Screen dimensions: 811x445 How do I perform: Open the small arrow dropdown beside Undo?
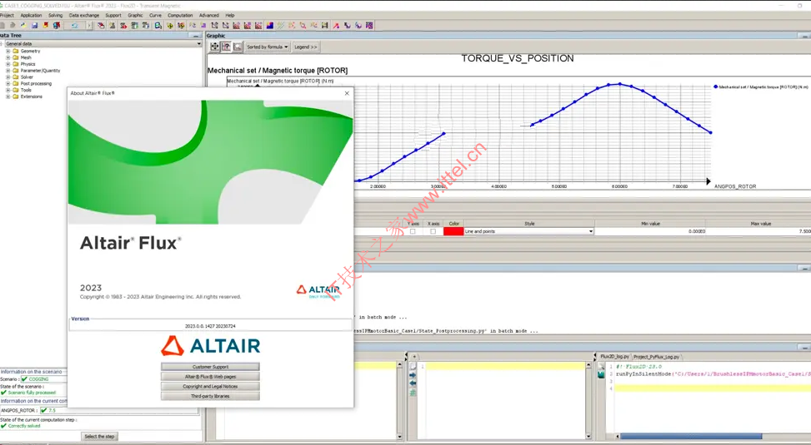pyautogui.click(x=89, y=25)
